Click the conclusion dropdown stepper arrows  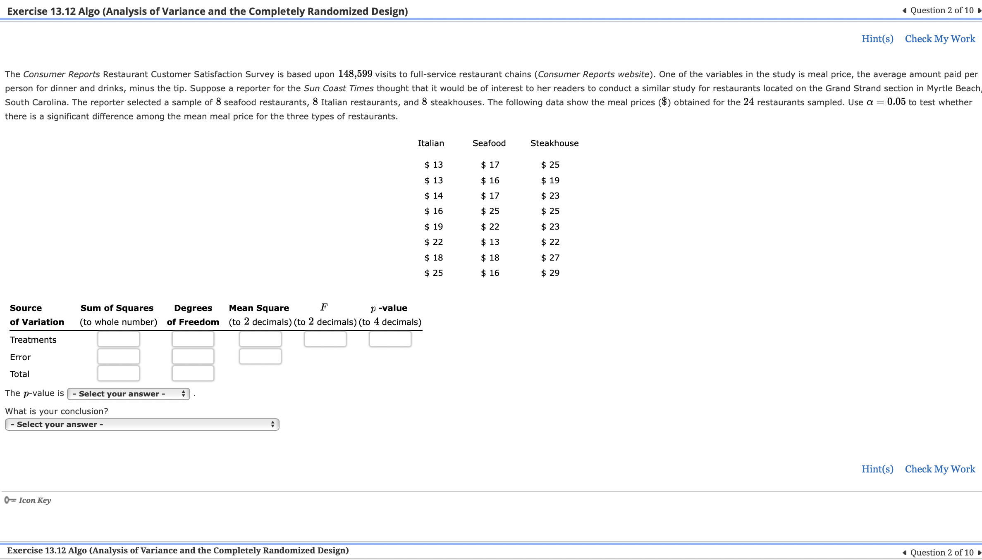(x=273, y=424)
